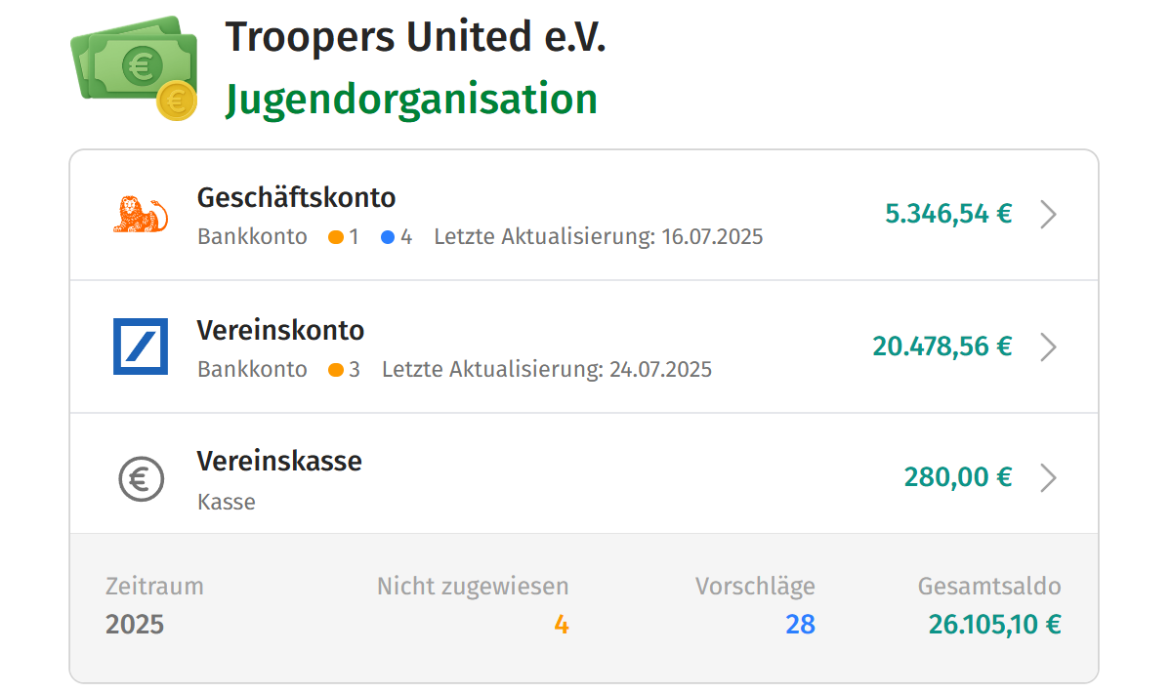Viewport: 1172px width, 693px height.
Task: Click the orange badge showing 1 on Geschäftskonto
Action: (341, 236)
